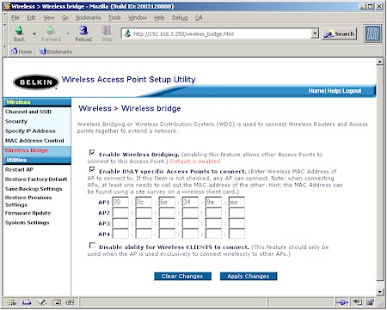Click the first AP3 MAC address field

coord(120,223)
